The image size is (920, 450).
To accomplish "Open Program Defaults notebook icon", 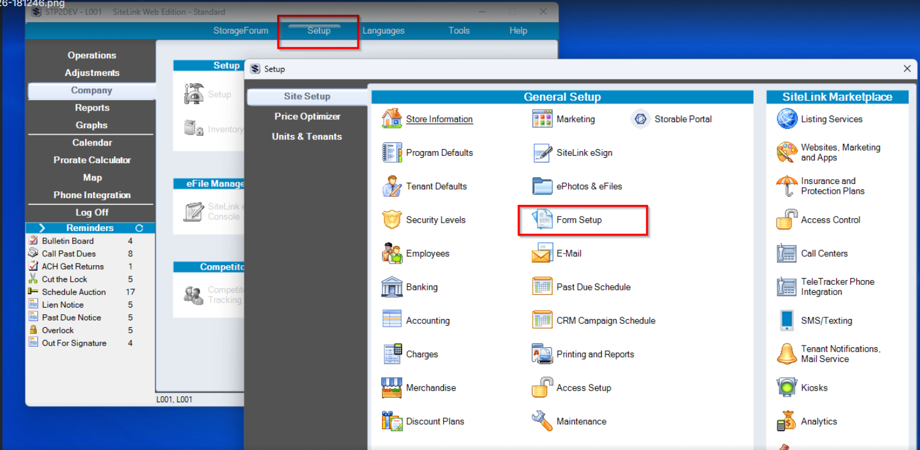I will tap(392, 152).
